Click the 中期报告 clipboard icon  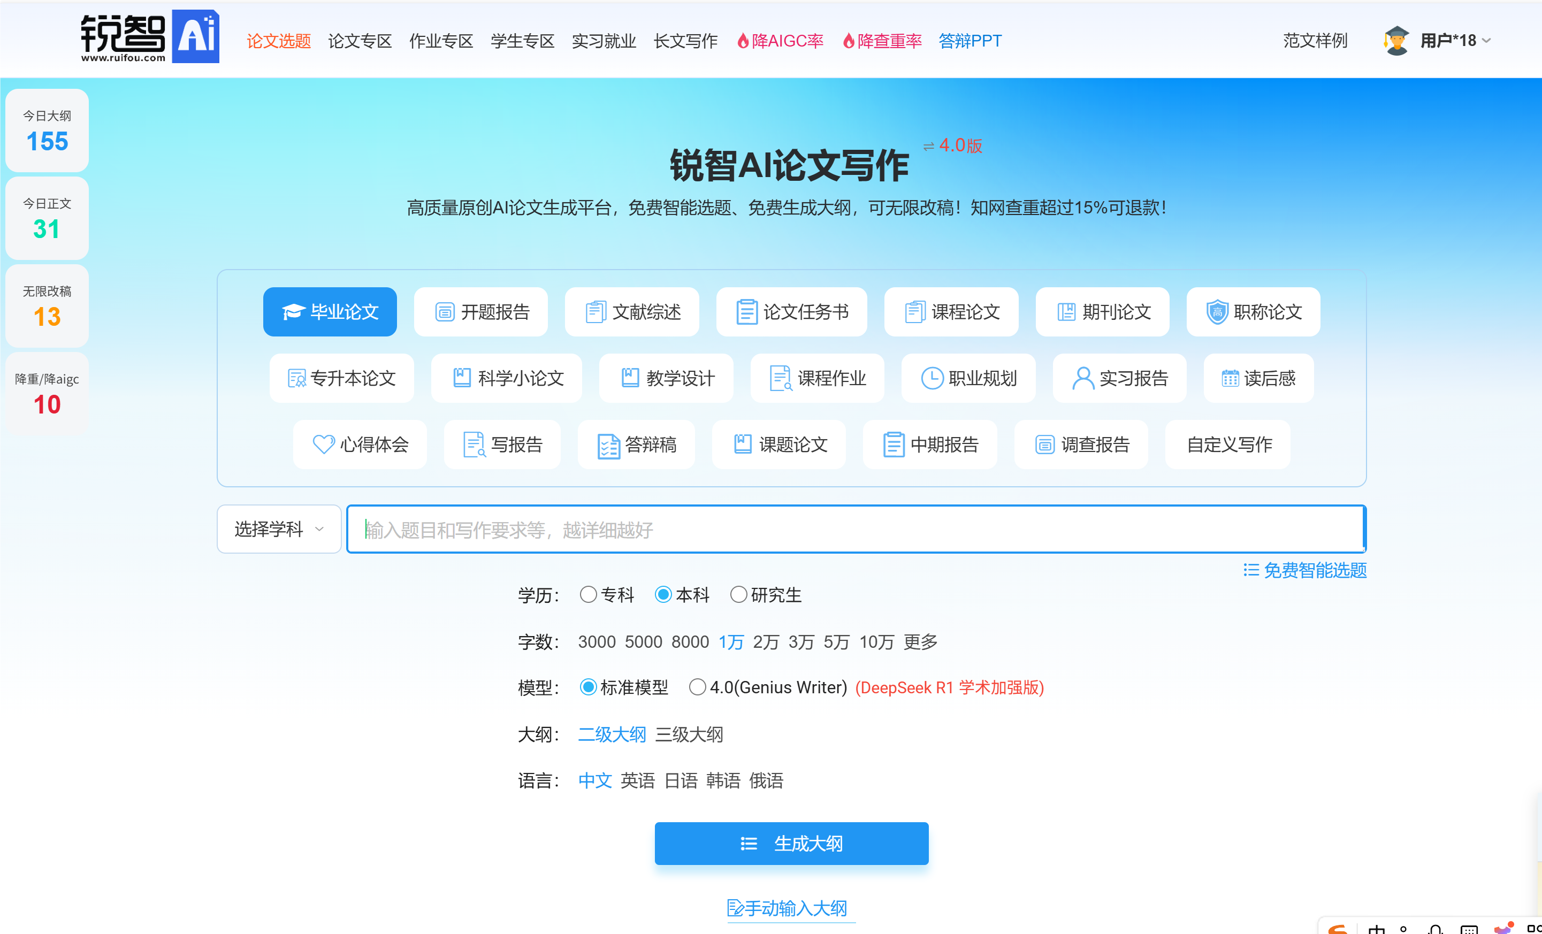click(x=894, y=445)
